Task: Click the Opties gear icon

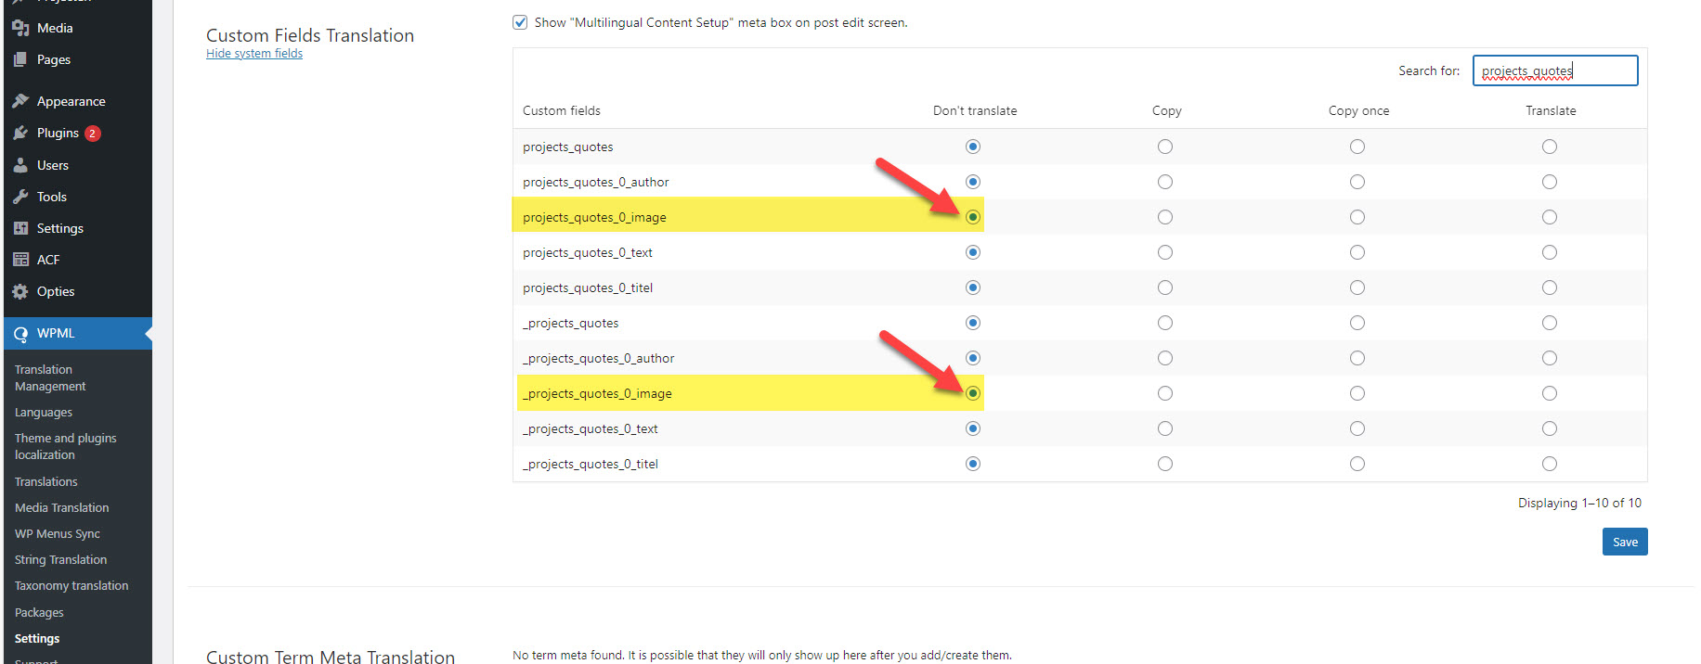Action: point(20,291)
